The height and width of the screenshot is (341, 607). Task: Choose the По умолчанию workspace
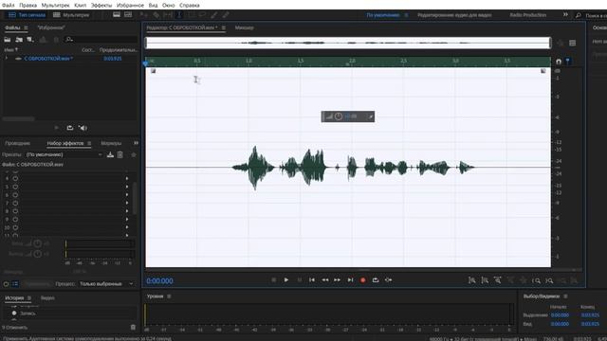382,15
